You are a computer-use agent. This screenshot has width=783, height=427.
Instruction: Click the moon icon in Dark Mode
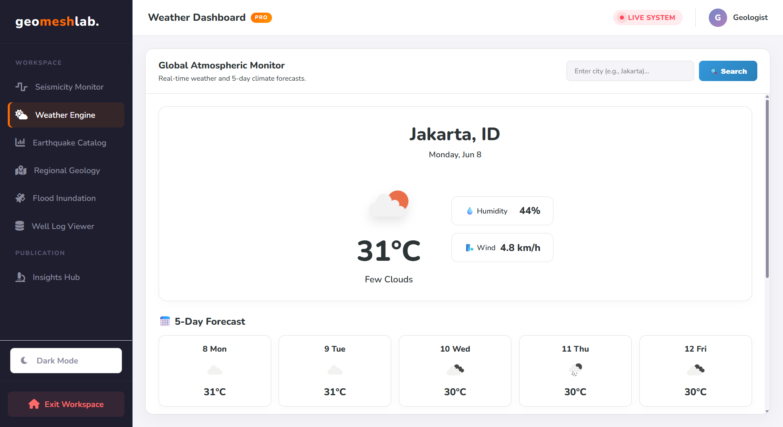click(24, 361)
